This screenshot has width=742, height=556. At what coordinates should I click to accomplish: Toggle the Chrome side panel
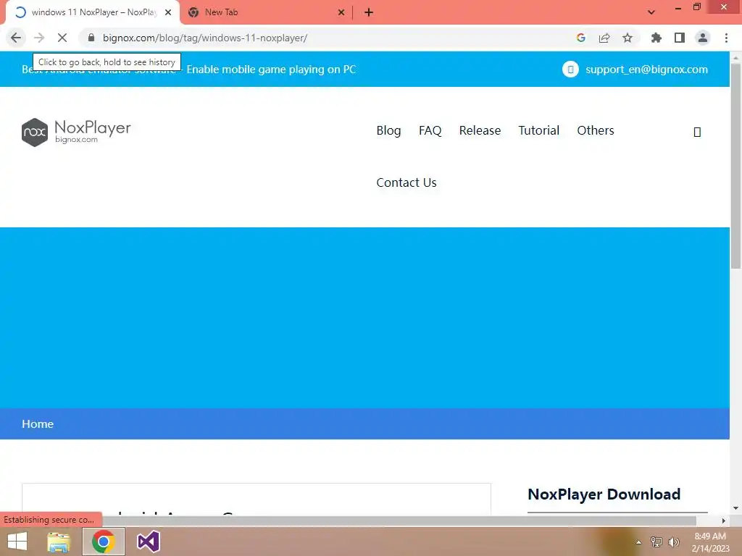[680, 38]
